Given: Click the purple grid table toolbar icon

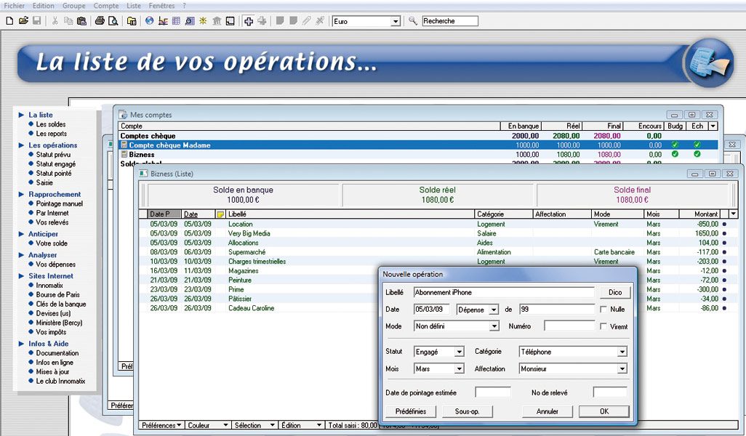Looking at the screenshot, I should (176, 21).
